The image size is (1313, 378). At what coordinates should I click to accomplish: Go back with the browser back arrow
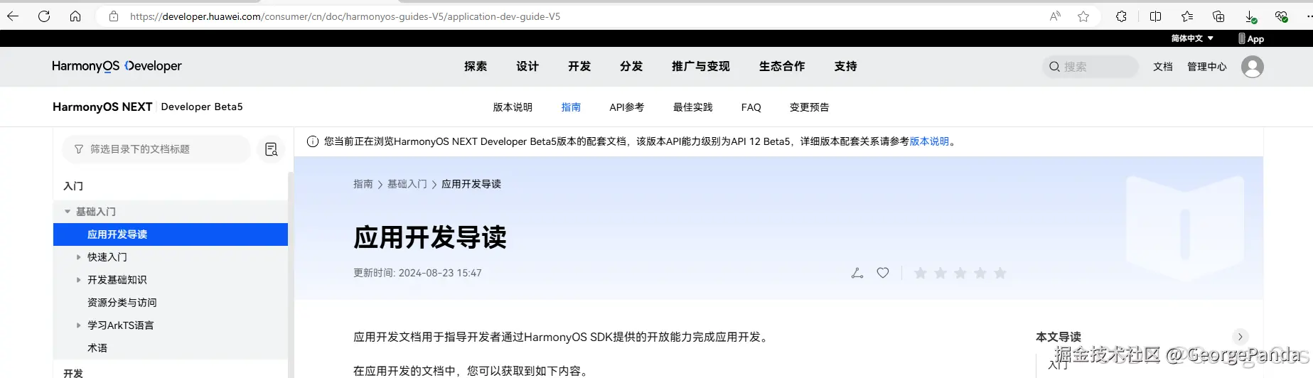point(13,16)
